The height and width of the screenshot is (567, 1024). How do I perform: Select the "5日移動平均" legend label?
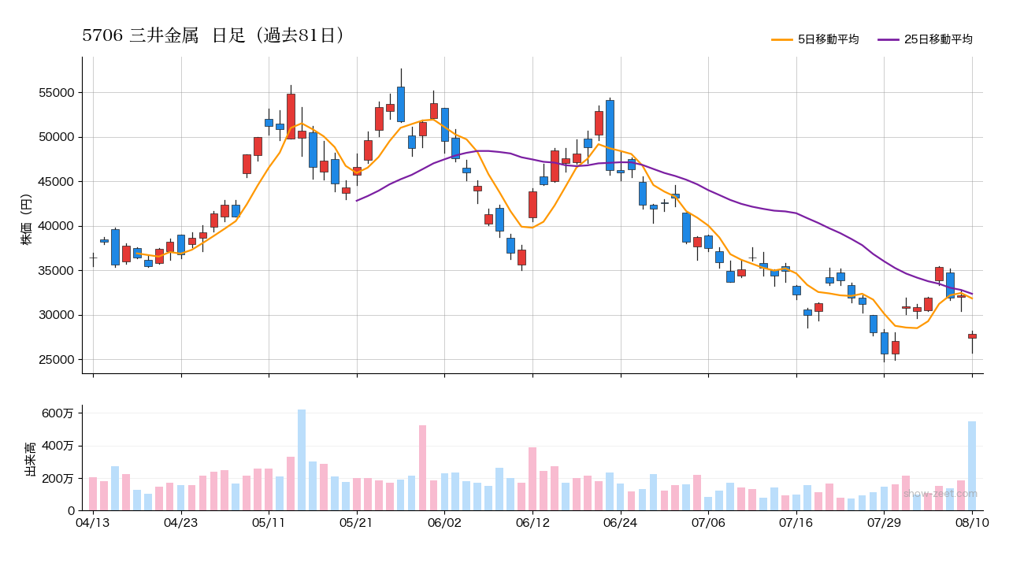click(x=828, y=39)
